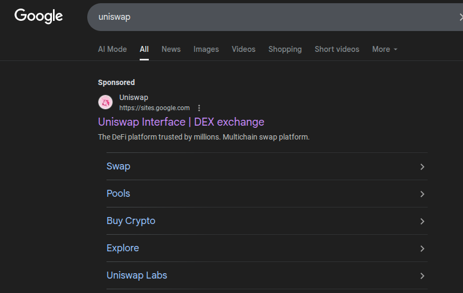Clear the search box with the X icon
The width and height of the screenshot is (463, 293).
point(461,17)
